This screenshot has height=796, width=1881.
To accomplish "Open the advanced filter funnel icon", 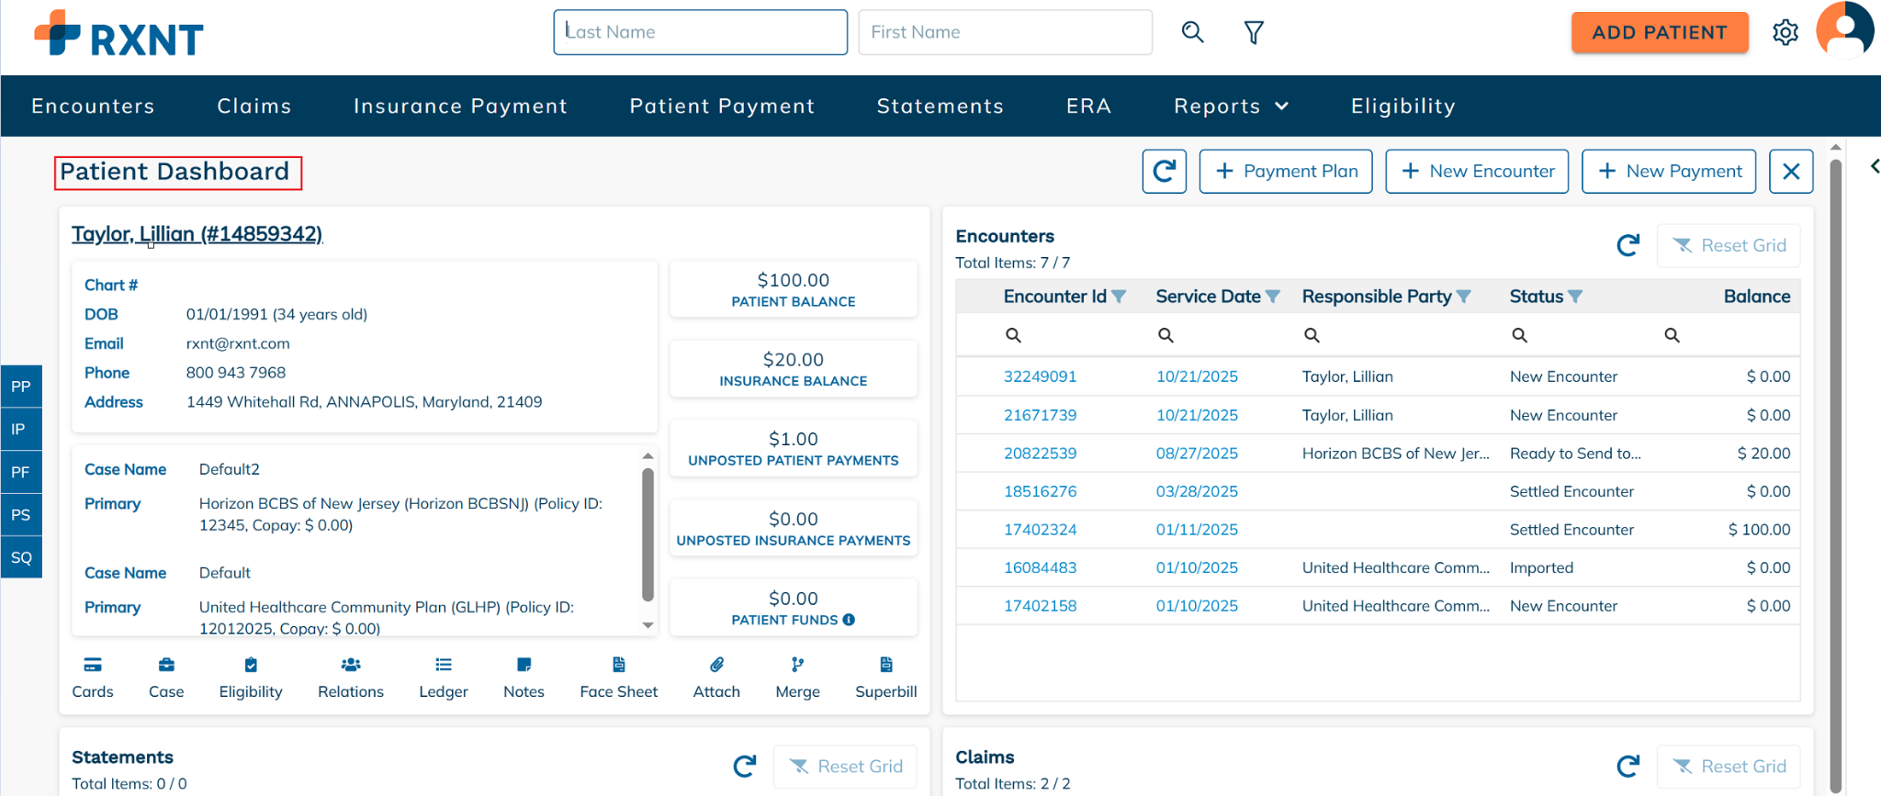I will point(1254,33).
